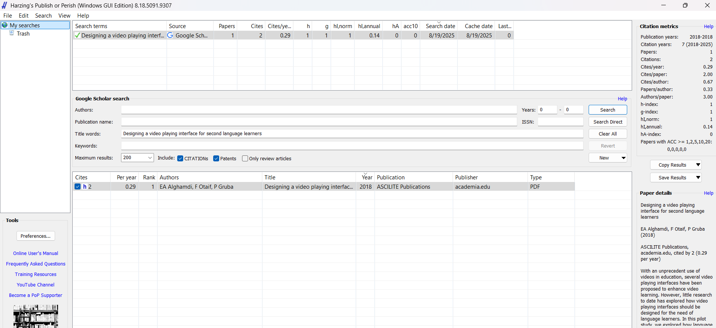This screenshot has height=328, width=716.
Task: Toggle the CITATIONs checkbox
Action: [180, 158]
